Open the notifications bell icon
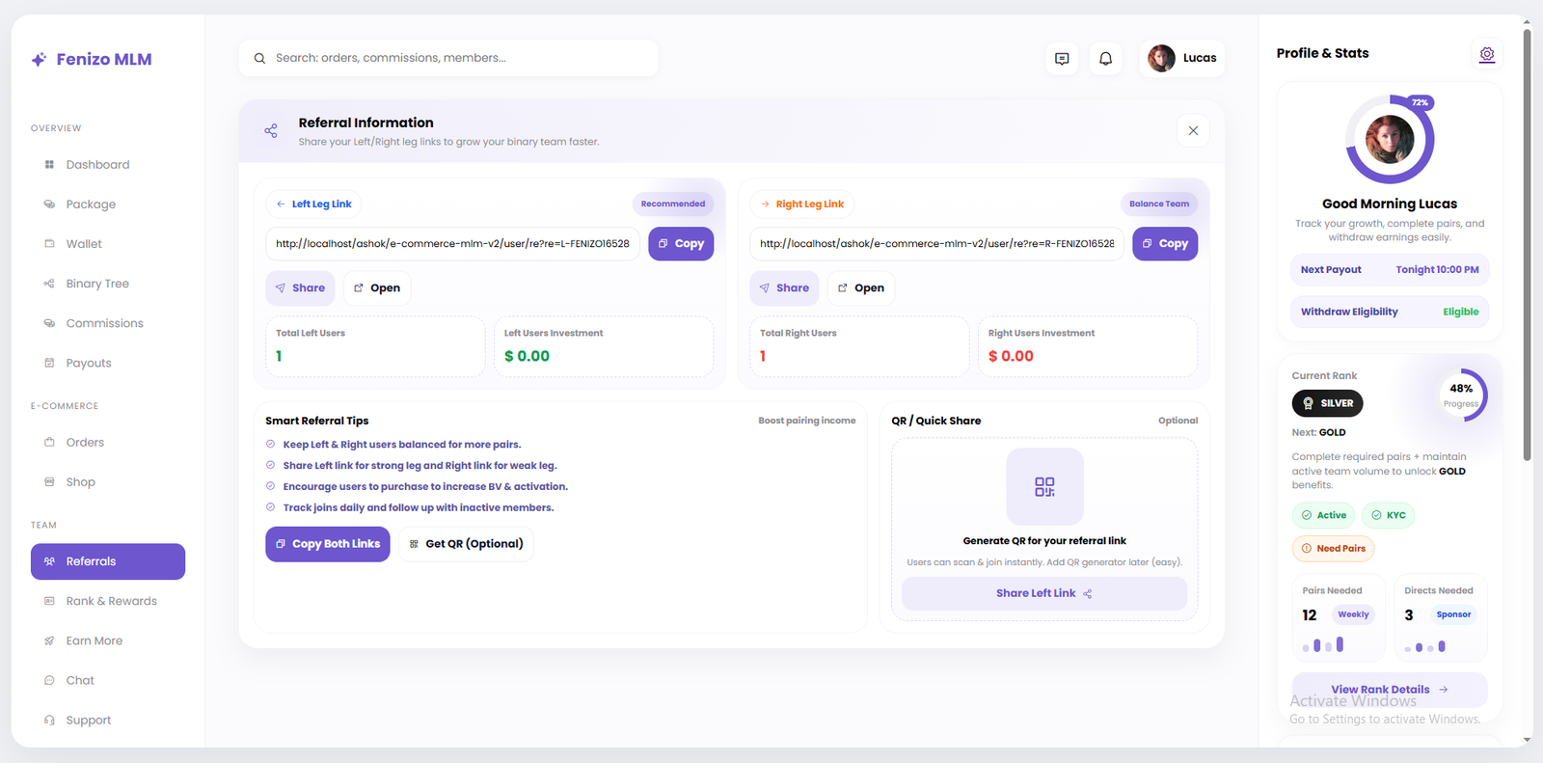Screen dimensions: 1543x763 pyautogui.click(x=1105, y=59)
